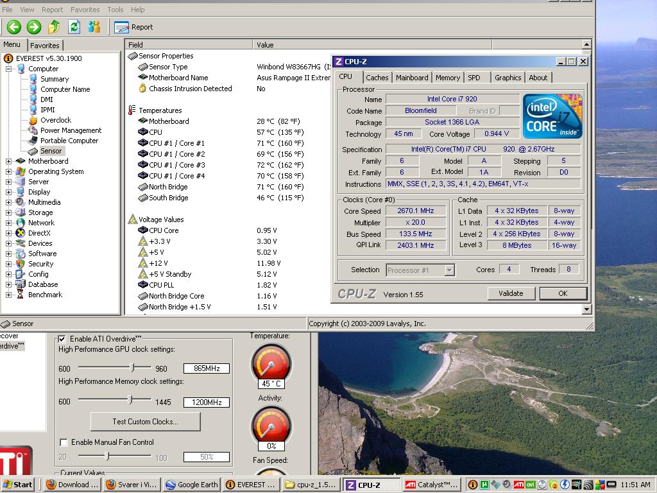
Task: Switch to Google Earth taskbar button
Action: tap(192, 485)
